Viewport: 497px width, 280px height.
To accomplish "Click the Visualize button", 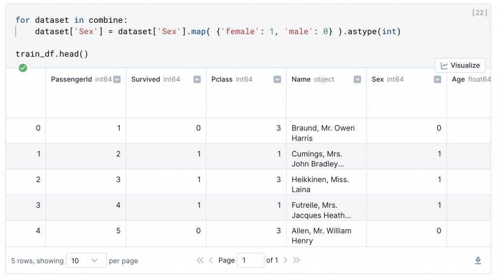I will pyautogui.click(x=460, y=66).
